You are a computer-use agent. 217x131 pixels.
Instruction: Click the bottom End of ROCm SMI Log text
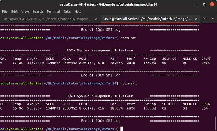pos(101,121)
